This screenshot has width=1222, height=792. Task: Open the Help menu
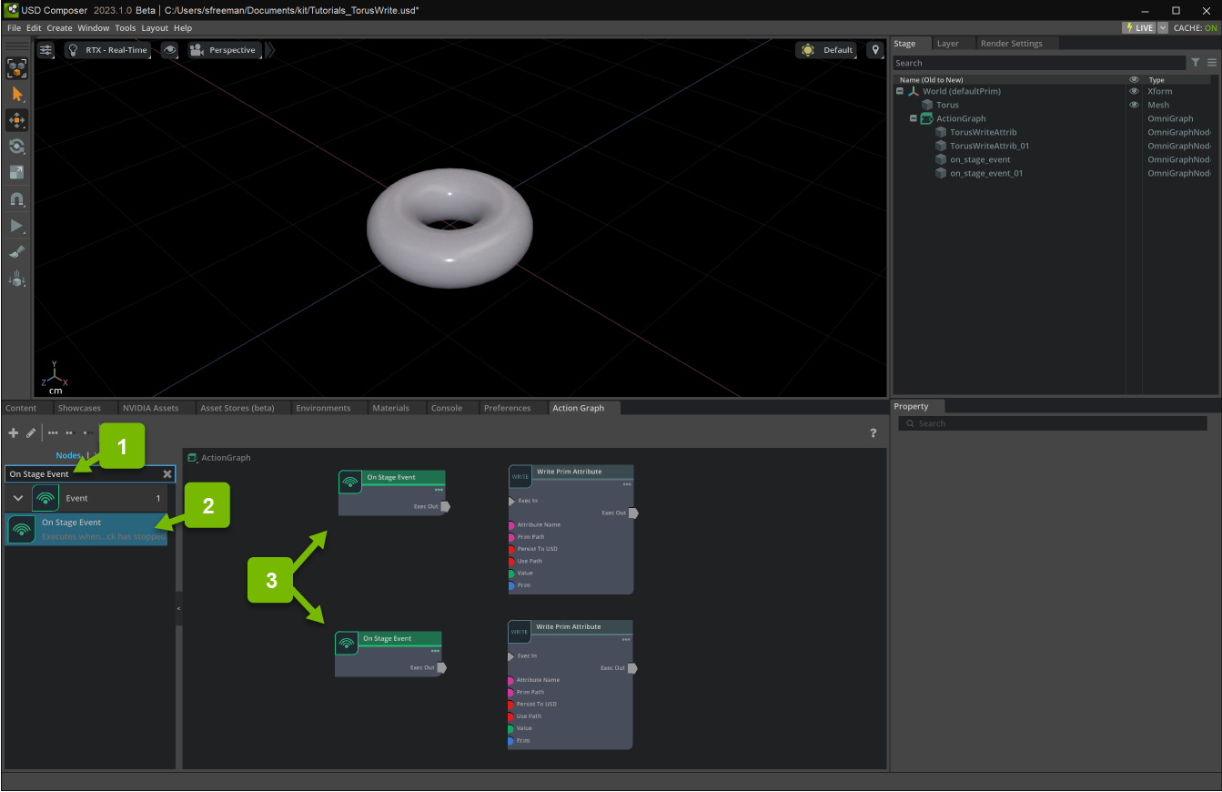click(183, 28)
